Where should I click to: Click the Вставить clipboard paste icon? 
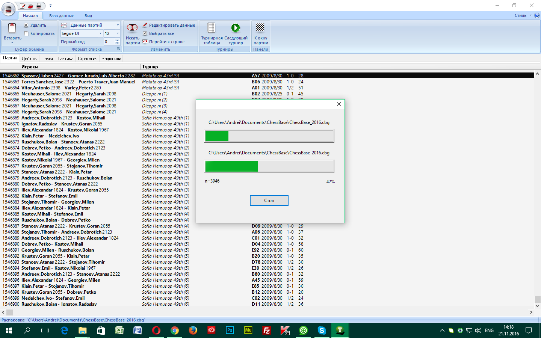tap(12, 29)
